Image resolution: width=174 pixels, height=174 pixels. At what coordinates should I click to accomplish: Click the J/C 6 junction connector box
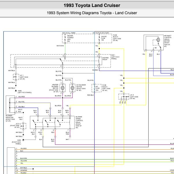[23, 126]
